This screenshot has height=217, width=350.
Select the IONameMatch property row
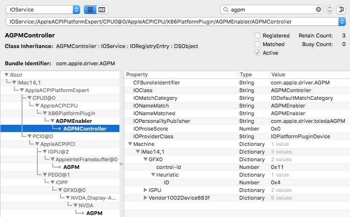237,106
